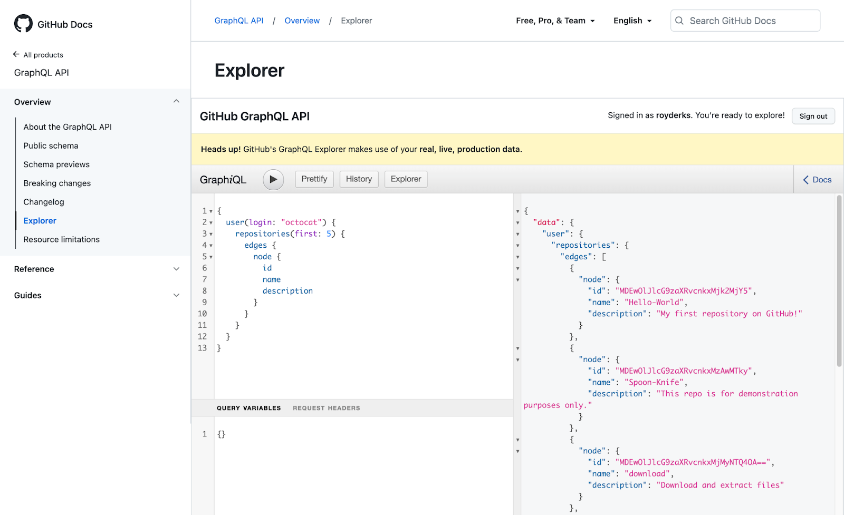The image size is (844, 515).
Task: Open About the GraphQL API page
Action: coord(68,127)
